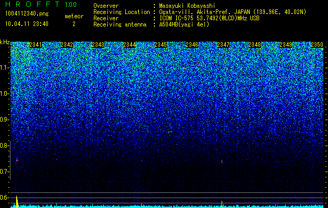Click the 2344 time marker
Image resolution: width=328 pixels, height=208 pixels.
point(129,45)
